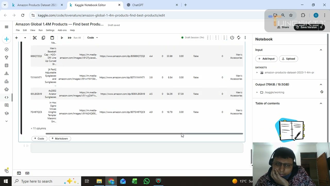Click the output horizontal scrollbar

point(144,134)
